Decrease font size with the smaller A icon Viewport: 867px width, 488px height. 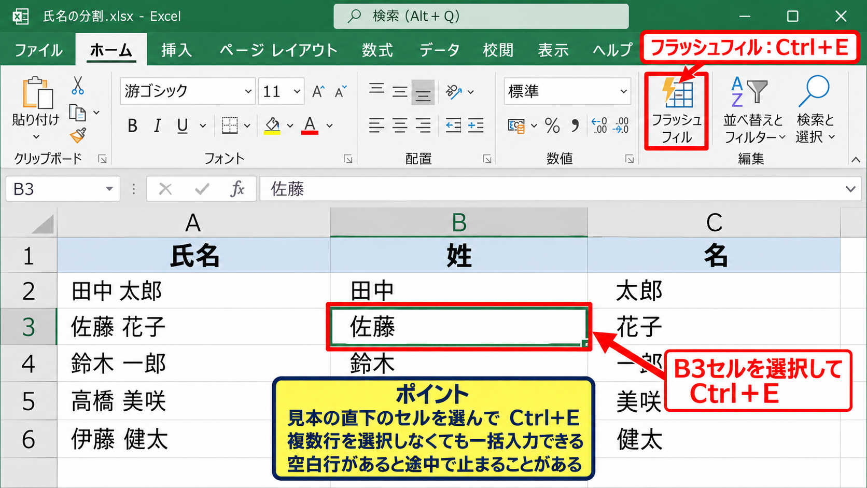coord(341,92)
